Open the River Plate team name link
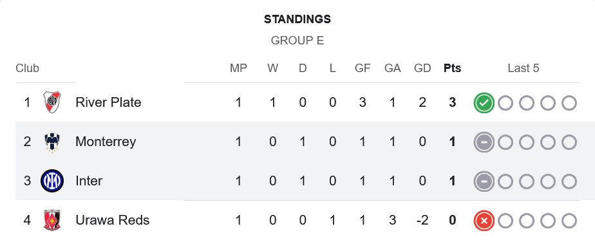This screenshot has height=251, width=595. 108,102
